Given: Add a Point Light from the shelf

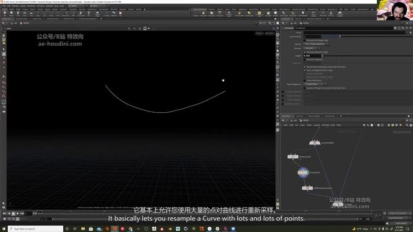Looking at the screenshot, I should click(203, 14).
